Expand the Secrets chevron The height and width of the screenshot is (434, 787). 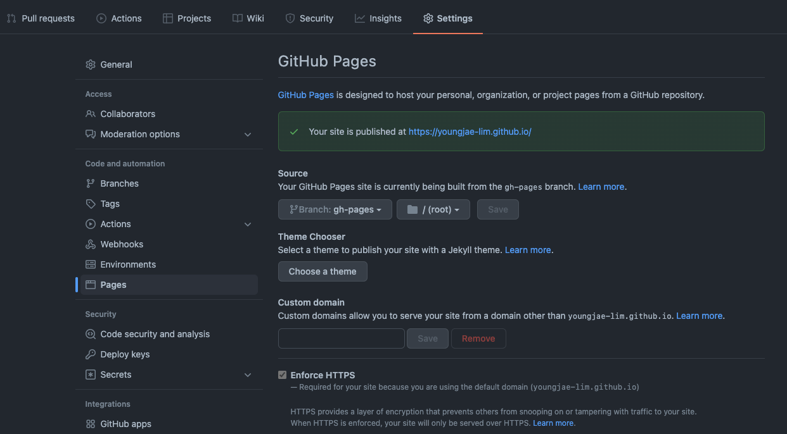click(x=248, y=375)
